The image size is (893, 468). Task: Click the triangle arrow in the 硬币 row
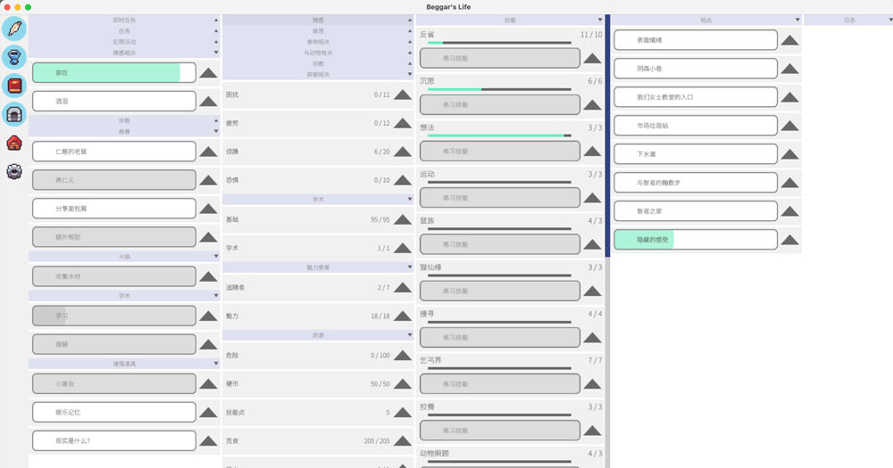click(x=403, y=384)
